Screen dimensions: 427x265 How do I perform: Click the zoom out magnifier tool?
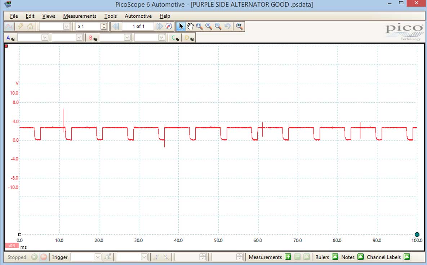[x=218, y=26]
